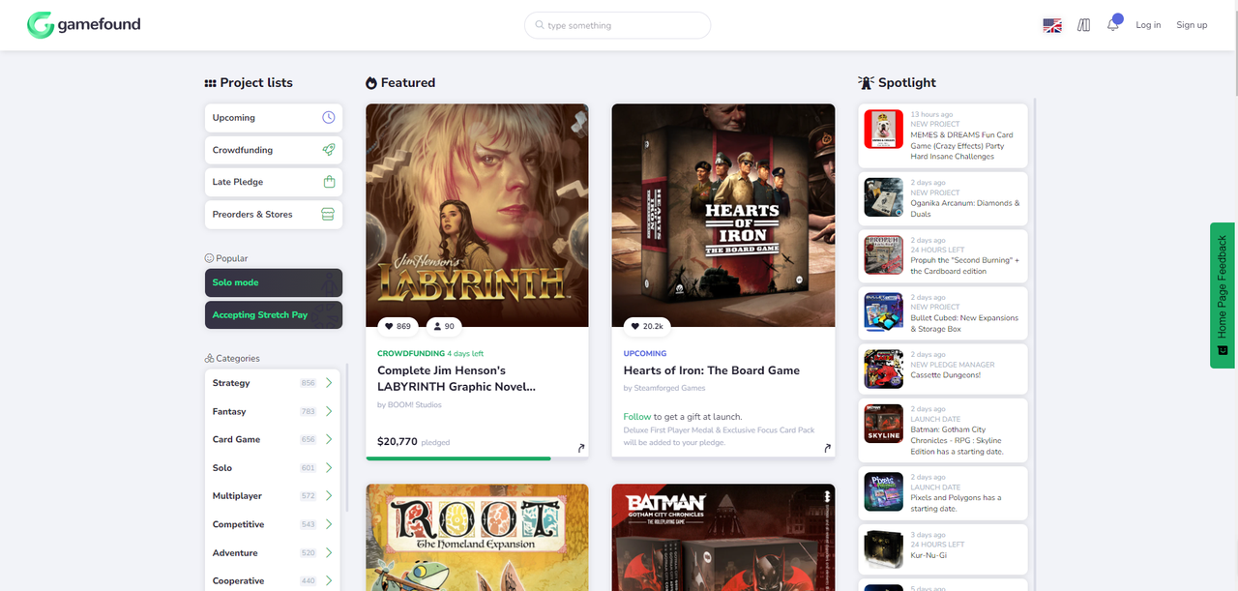Image resolution: width=1238 pixels, height=591 pixels.
Task: Open the Home Page Feedback tab
Action: coord(1223,295)
